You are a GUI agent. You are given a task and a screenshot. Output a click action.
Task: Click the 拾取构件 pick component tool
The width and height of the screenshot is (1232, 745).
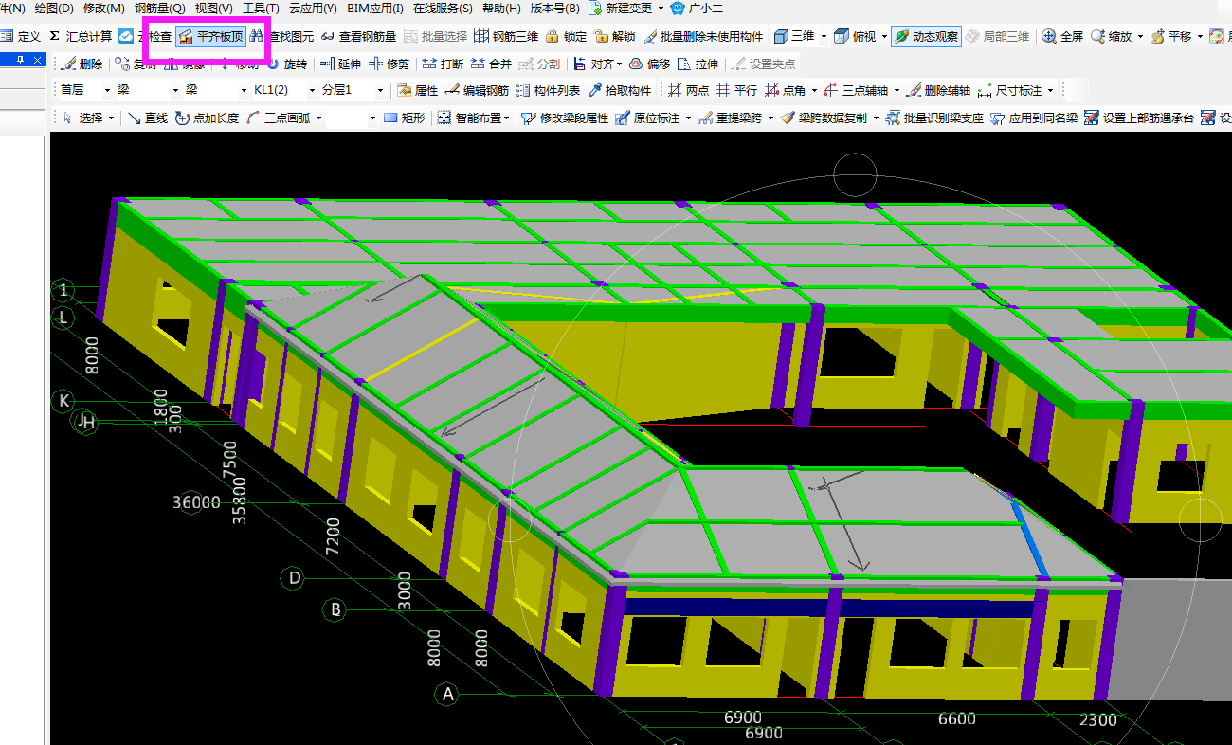pos(620,91)
